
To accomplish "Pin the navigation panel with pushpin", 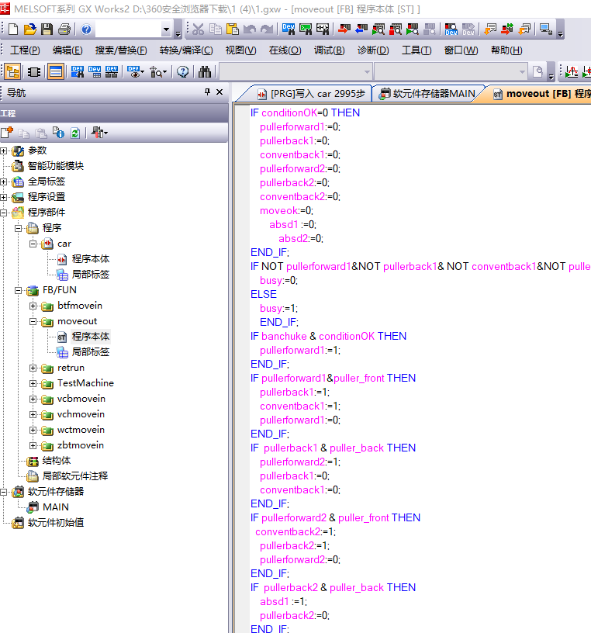I will coord(207,92).
